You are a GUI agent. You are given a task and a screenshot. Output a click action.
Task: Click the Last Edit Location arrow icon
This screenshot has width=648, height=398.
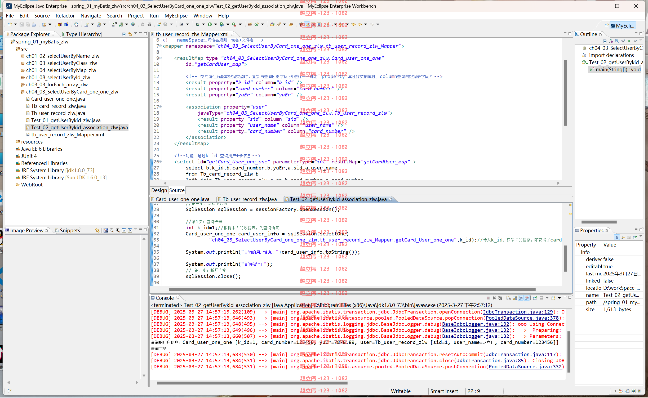pos(353,25)
